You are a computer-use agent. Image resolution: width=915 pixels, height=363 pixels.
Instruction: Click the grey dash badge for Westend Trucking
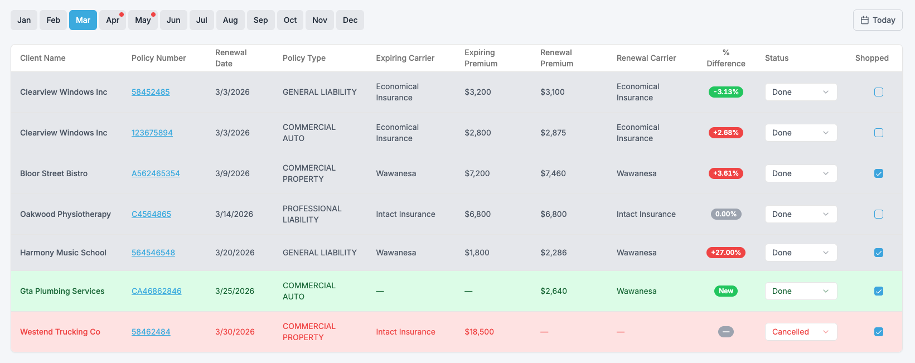click(725, 332)
